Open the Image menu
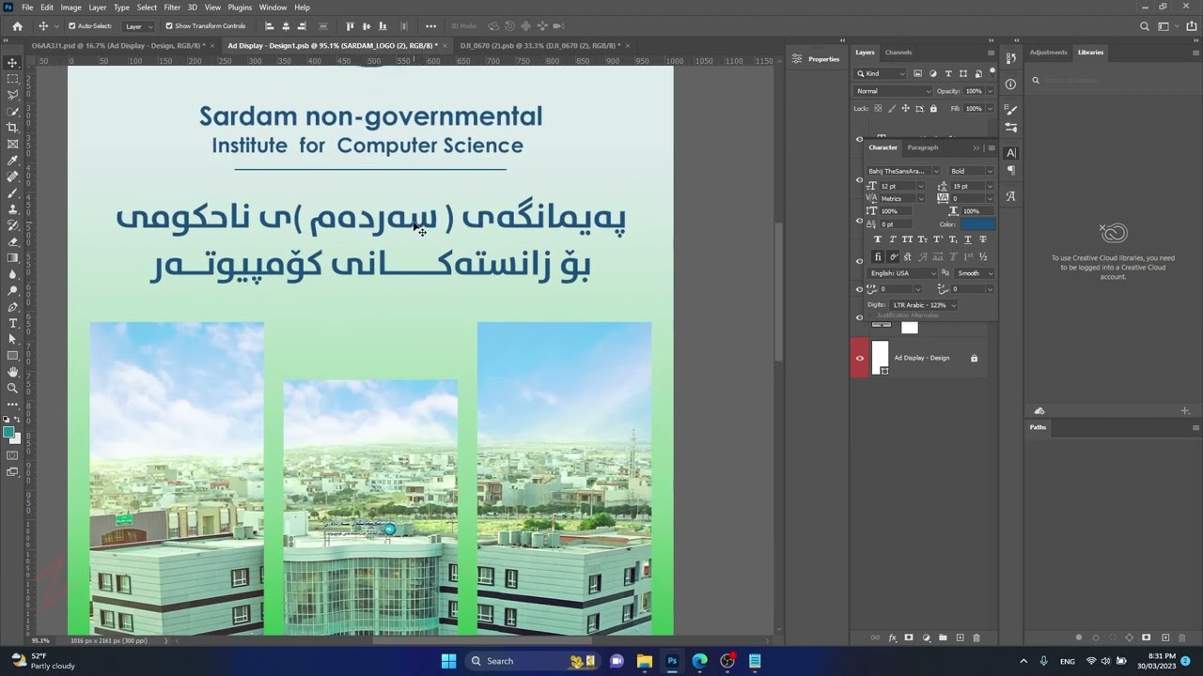Image resolution: width=1203 pixels, height=676 pixels. click(x=71, y=8)
